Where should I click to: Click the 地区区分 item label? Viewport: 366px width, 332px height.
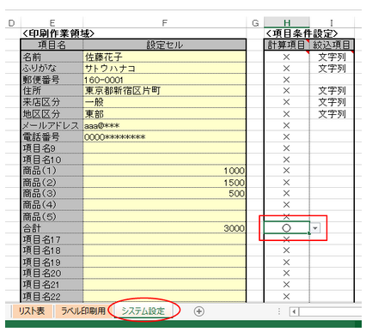point(52,114)
